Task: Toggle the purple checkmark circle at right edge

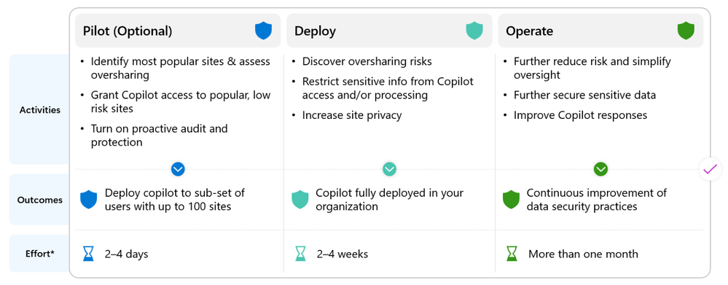Action: click(711, 169)
